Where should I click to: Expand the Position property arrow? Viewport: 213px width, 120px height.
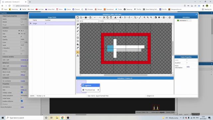coord(19,31)
